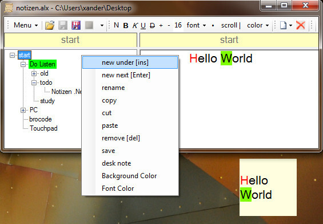Choose Font Color from context menu

[130, 188]
